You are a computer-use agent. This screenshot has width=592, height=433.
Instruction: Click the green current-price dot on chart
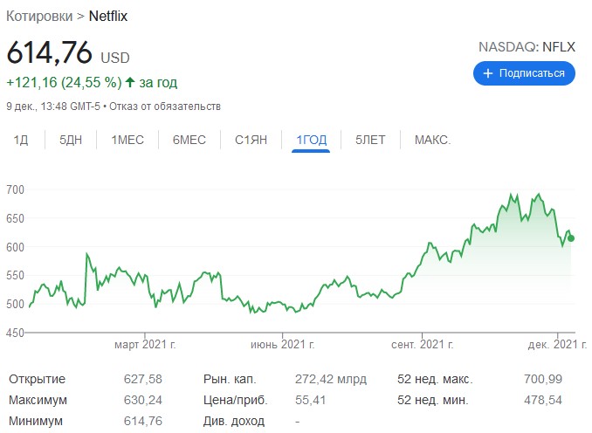click(571, 238)
